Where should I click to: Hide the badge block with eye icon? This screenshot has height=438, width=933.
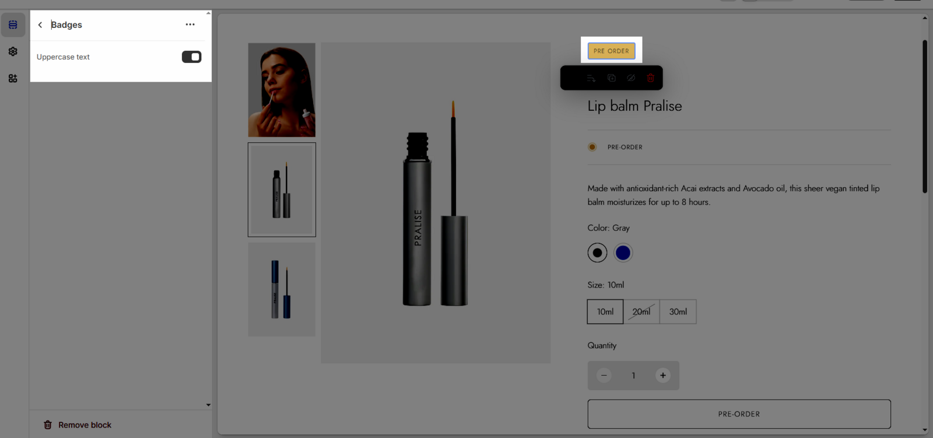[631, 78]
